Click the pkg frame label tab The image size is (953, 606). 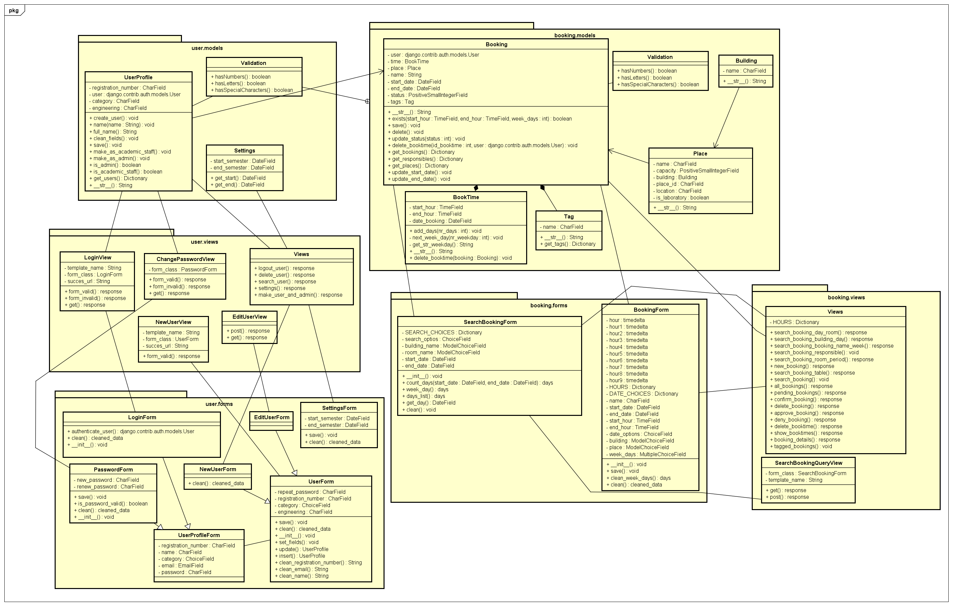click(x=14, y=10)
